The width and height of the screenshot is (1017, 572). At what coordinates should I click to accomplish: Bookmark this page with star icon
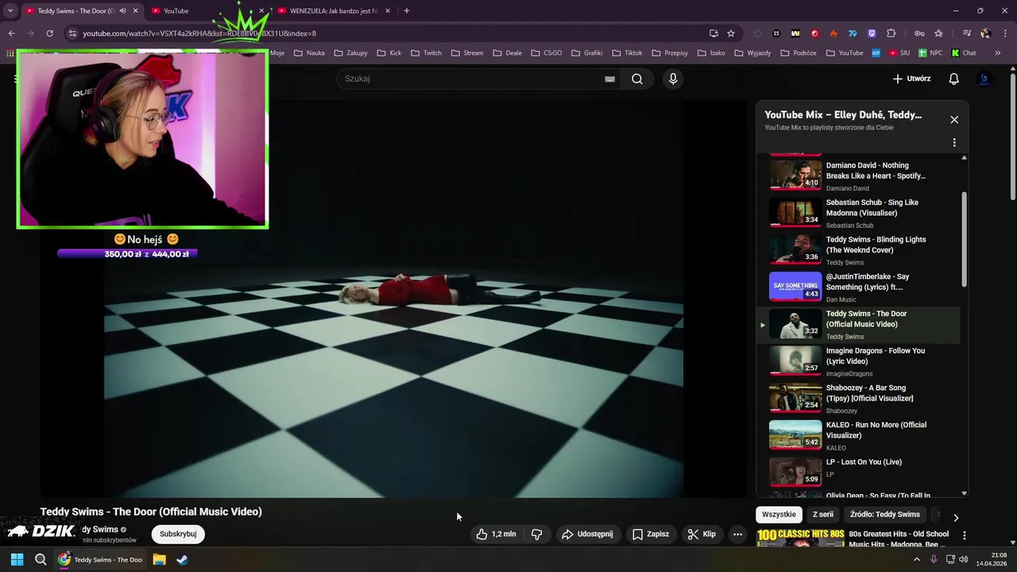(x=731, y=33)
